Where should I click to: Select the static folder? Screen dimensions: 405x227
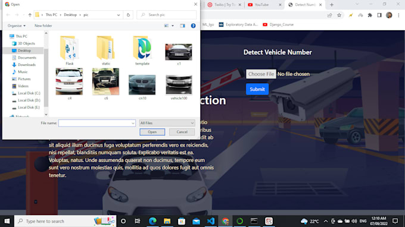[x=106, y=51]
